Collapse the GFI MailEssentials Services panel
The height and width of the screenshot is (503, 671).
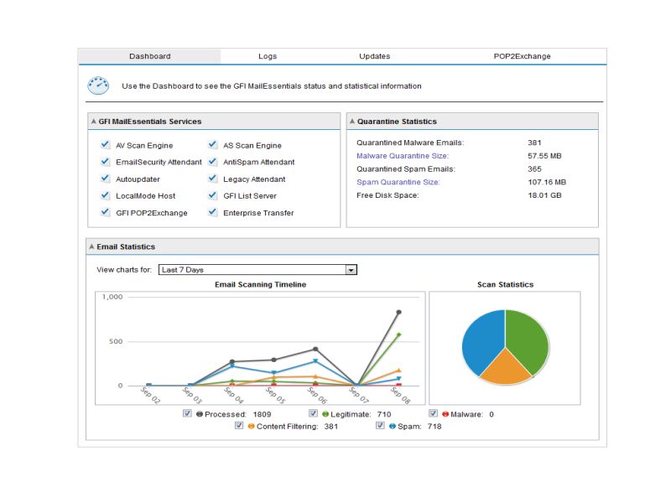(x=94, y=122)
